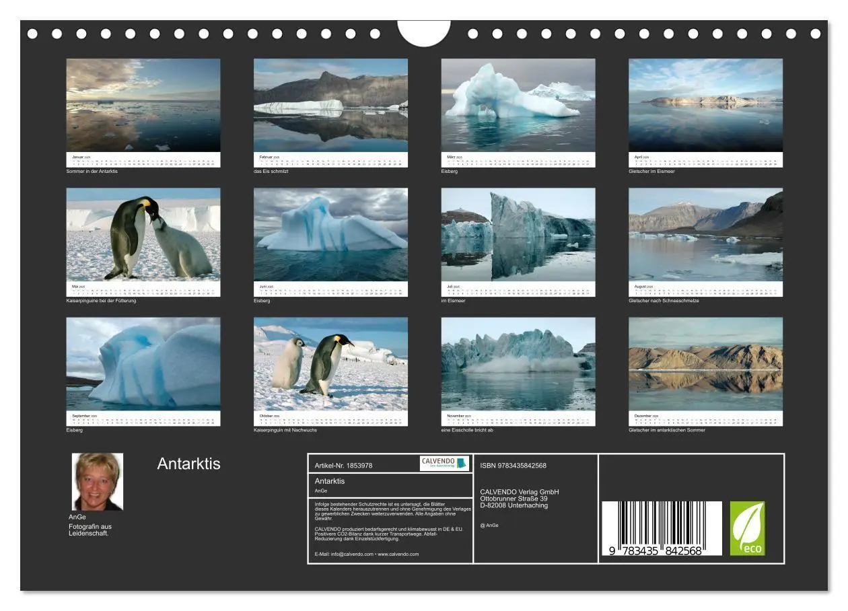Click 'Fotografin aus Leidenschaft.' text
This screenshot has width=848, height=611.
(90, 530)
